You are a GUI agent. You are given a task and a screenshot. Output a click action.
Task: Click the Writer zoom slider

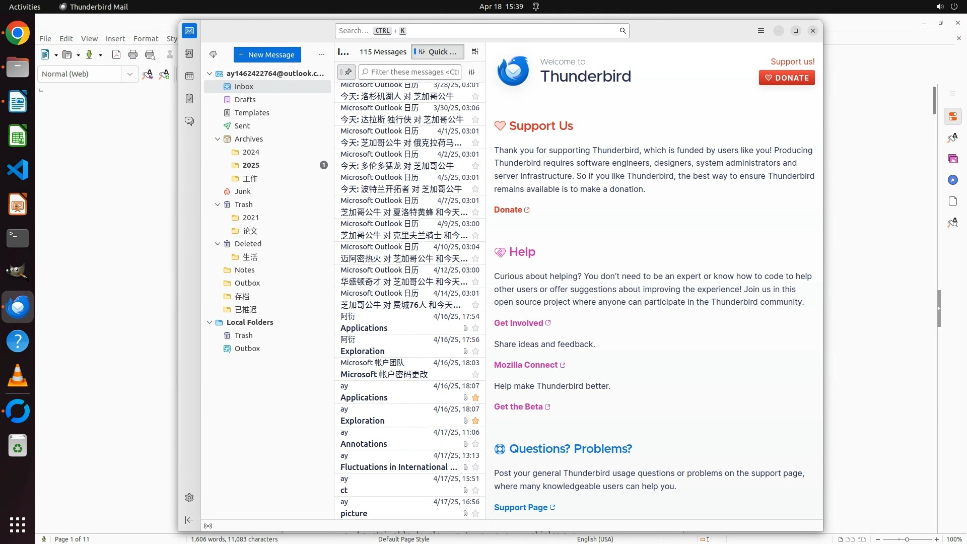(907, 539)
